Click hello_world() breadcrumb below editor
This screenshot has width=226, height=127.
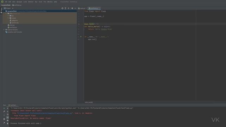coord(89,102)
